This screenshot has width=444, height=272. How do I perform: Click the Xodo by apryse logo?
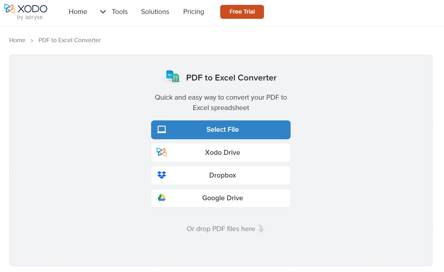coord(26,12)
